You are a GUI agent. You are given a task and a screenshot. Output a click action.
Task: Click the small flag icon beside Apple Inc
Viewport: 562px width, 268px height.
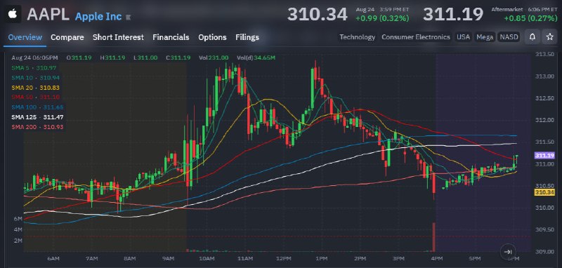click(x=129, y=17)
